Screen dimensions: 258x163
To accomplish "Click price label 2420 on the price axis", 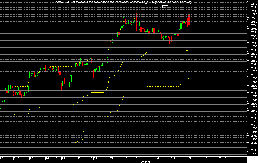I will [254, 143].
